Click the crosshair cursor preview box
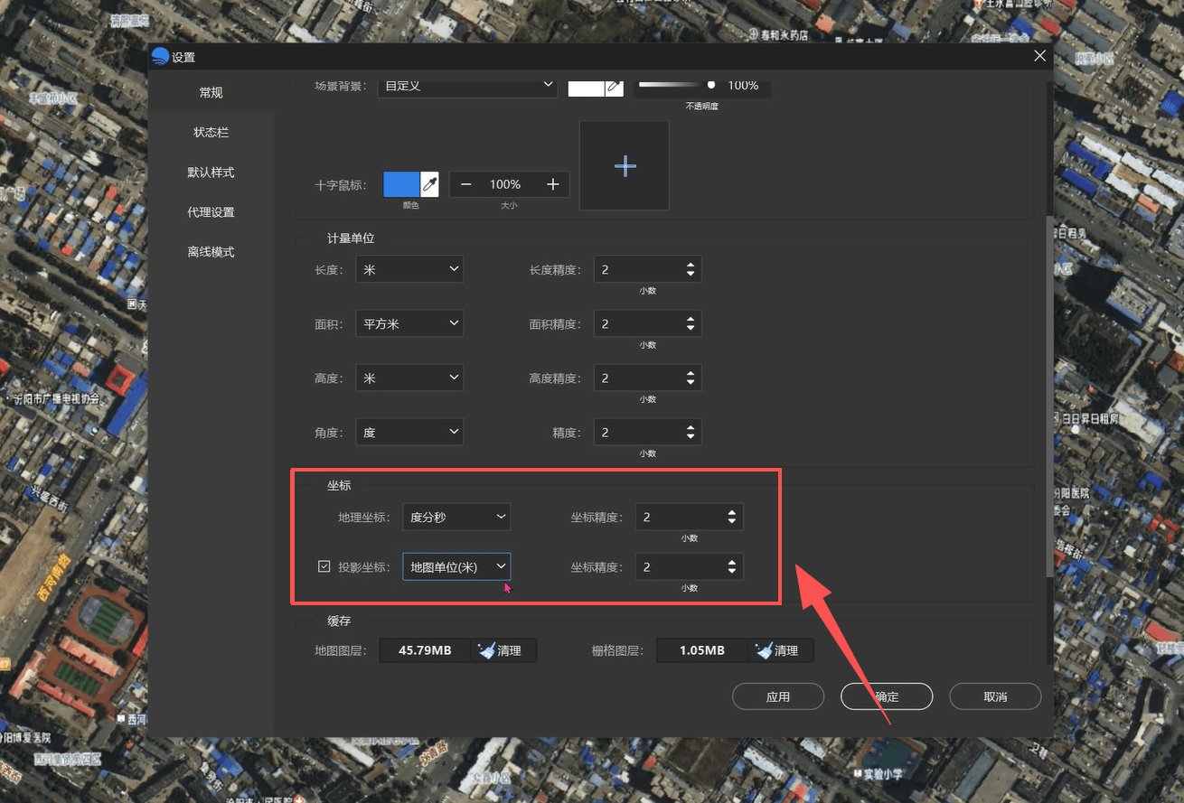 [625, 166]
